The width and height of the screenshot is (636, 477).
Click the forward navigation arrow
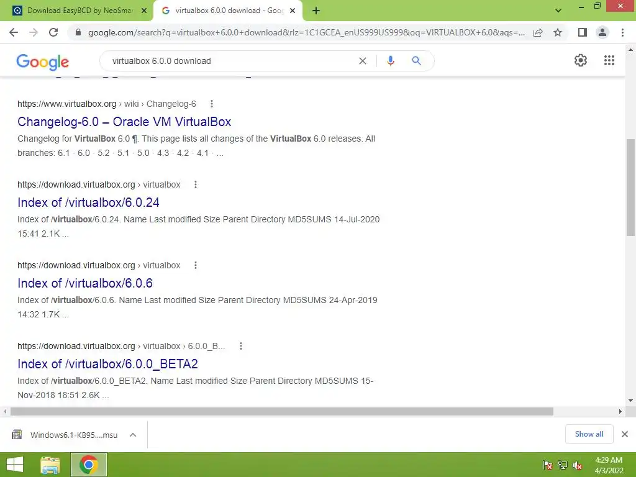click(x=34, y=32)
